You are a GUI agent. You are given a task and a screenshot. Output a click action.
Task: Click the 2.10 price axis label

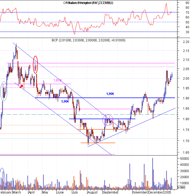click(x=186, y=60)
